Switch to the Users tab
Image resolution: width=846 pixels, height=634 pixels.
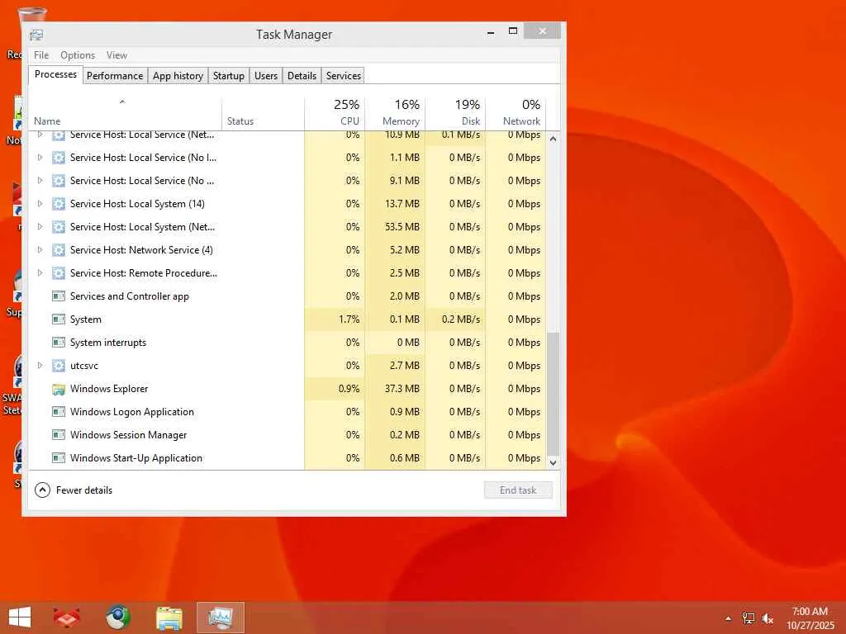pos(266,76)
